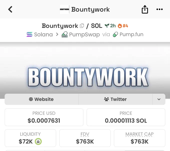Tap the MARKET CAP $763K value
This screenshot has height=151, width=170.
139,141
